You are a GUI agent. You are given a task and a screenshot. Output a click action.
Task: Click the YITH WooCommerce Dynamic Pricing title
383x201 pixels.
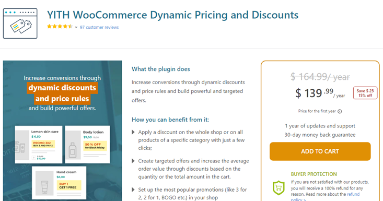coord(173,15)
